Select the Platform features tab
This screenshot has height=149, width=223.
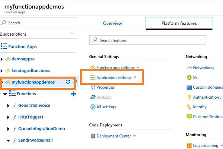click(x=179, y=23)
